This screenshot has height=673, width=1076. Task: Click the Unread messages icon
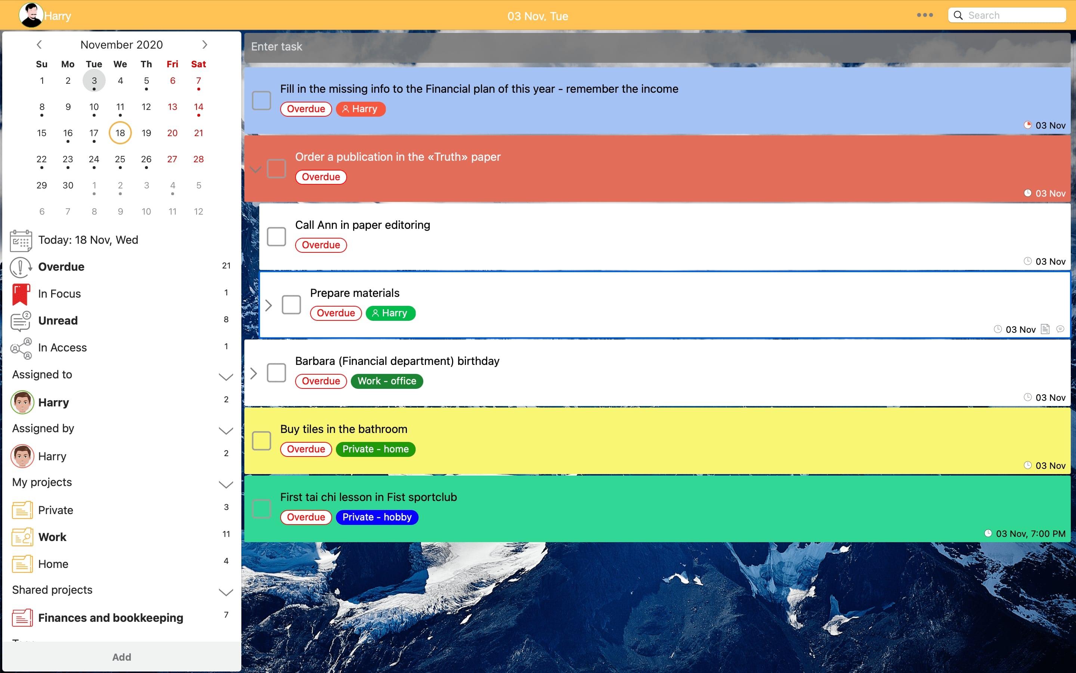21,321
